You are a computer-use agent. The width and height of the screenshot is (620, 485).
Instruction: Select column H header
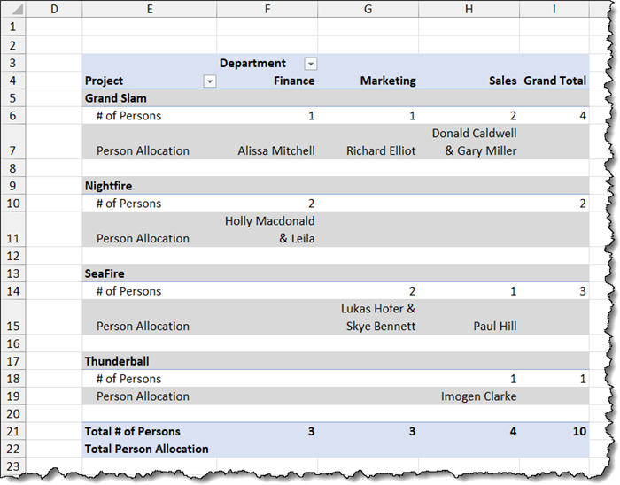pyautogui.click(x=469, y=9)
